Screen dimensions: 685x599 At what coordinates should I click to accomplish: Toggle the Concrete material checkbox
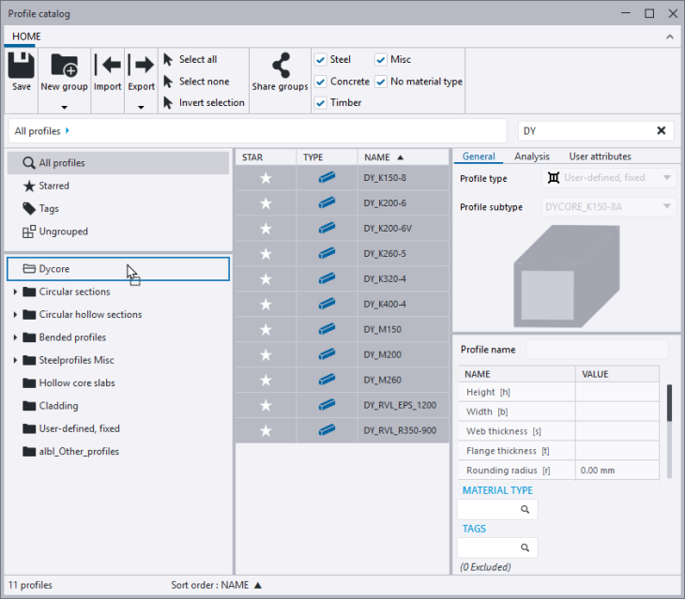click(x=321, y=82)
